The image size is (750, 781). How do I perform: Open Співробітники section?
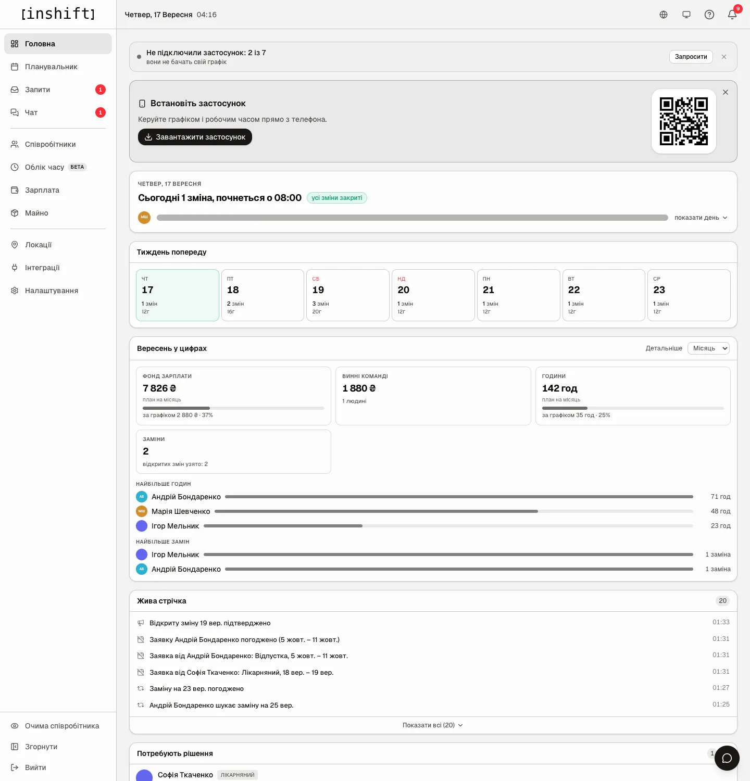58,144
